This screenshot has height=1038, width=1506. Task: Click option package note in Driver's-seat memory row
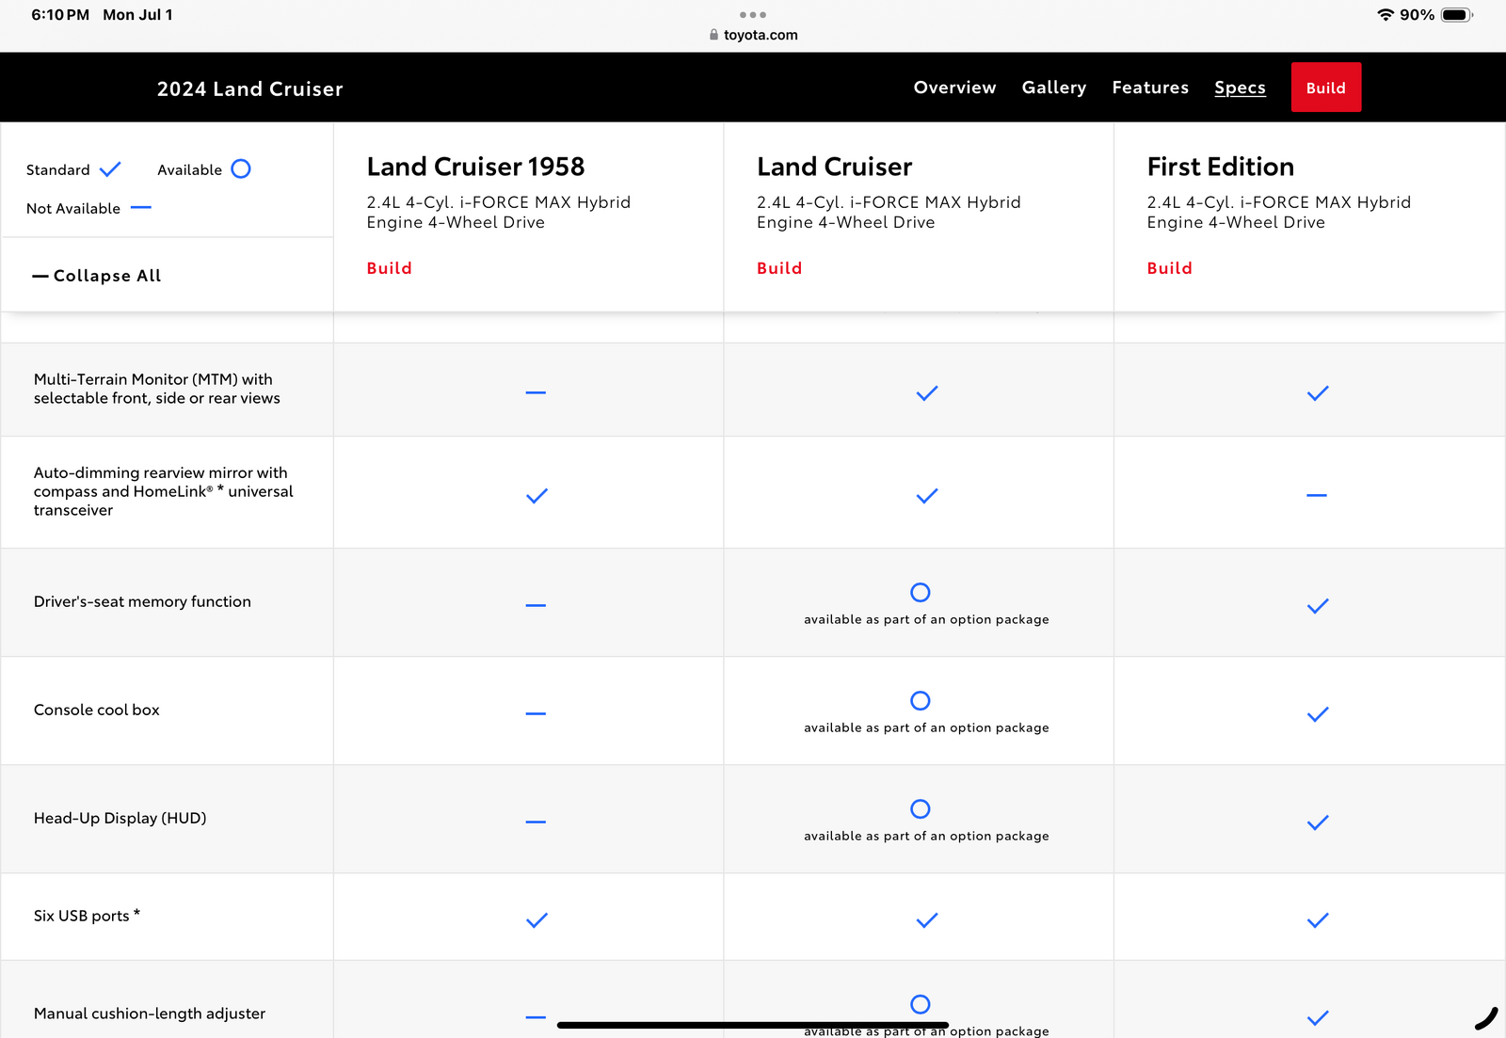point(926,619)
